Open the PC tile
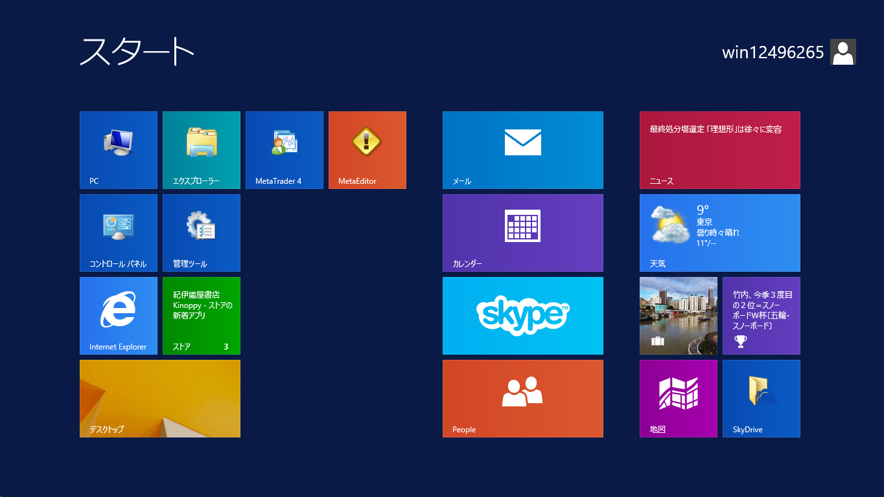Screen dimensions: 884x497 click(119, 150)
